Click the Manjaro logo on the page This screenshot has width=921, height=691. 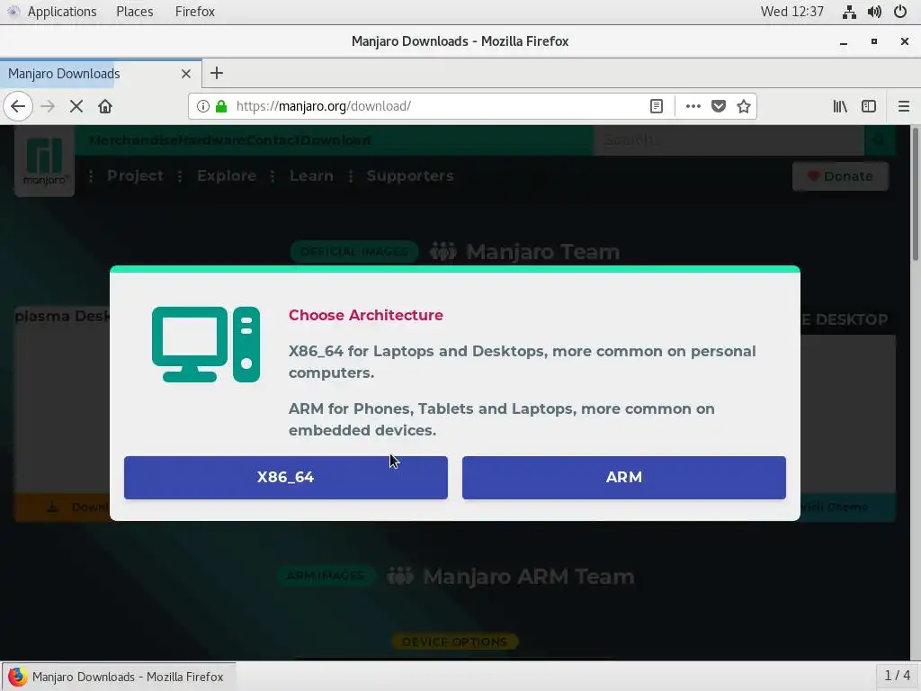44,160
